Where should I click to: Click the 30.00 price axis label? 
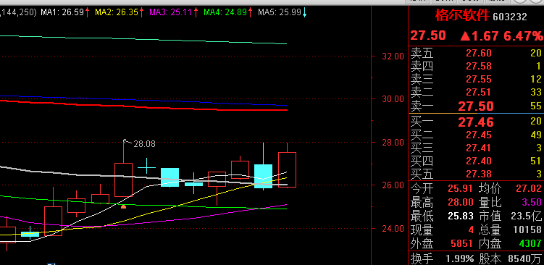coord(393,99)
